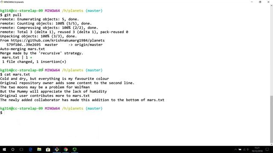
Task: Click 'Unpacking objects: 100% (3/3), done.' line
Action: click(38, 36)
